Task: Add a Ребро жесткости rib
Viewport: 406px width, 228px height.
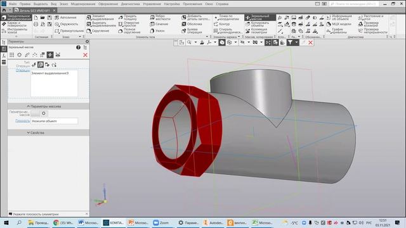Action: coord(160,18)
